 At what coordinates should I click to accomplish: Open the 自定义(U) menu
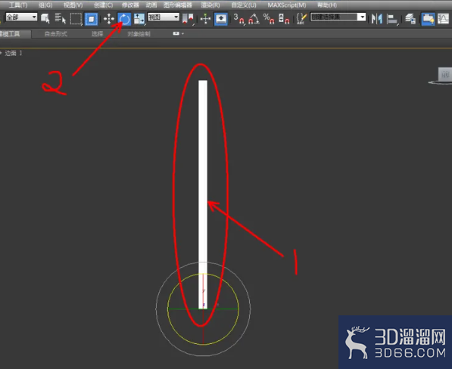tap(244, 5)
